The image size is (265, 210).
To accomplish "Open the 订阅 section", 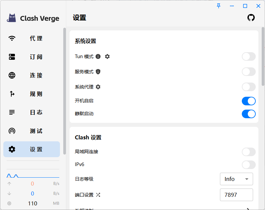I will (31, 57).
